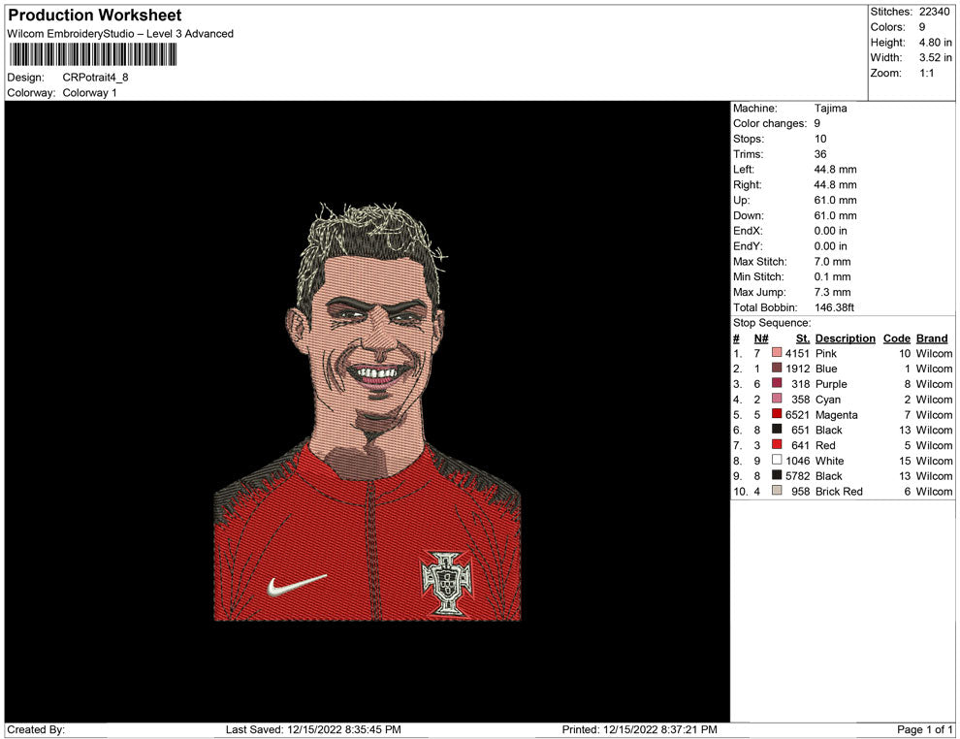
Task: Click the EndX value 0.00 in
Action: click(x=830, y=230)
